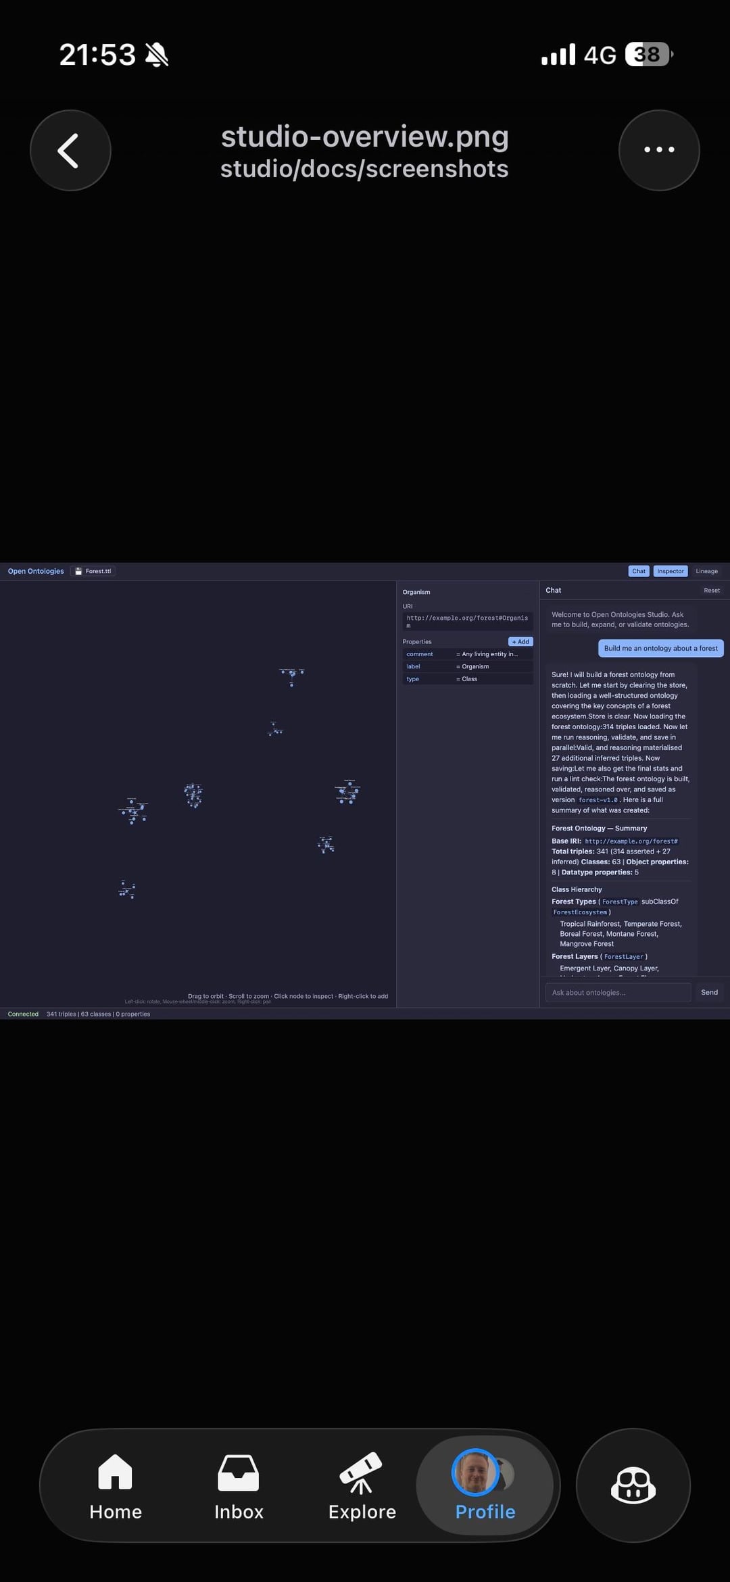This screenshot has width=730, height=1582.
Task: Toggle the Lineage panel button
Action: click(x=706, y=571)
